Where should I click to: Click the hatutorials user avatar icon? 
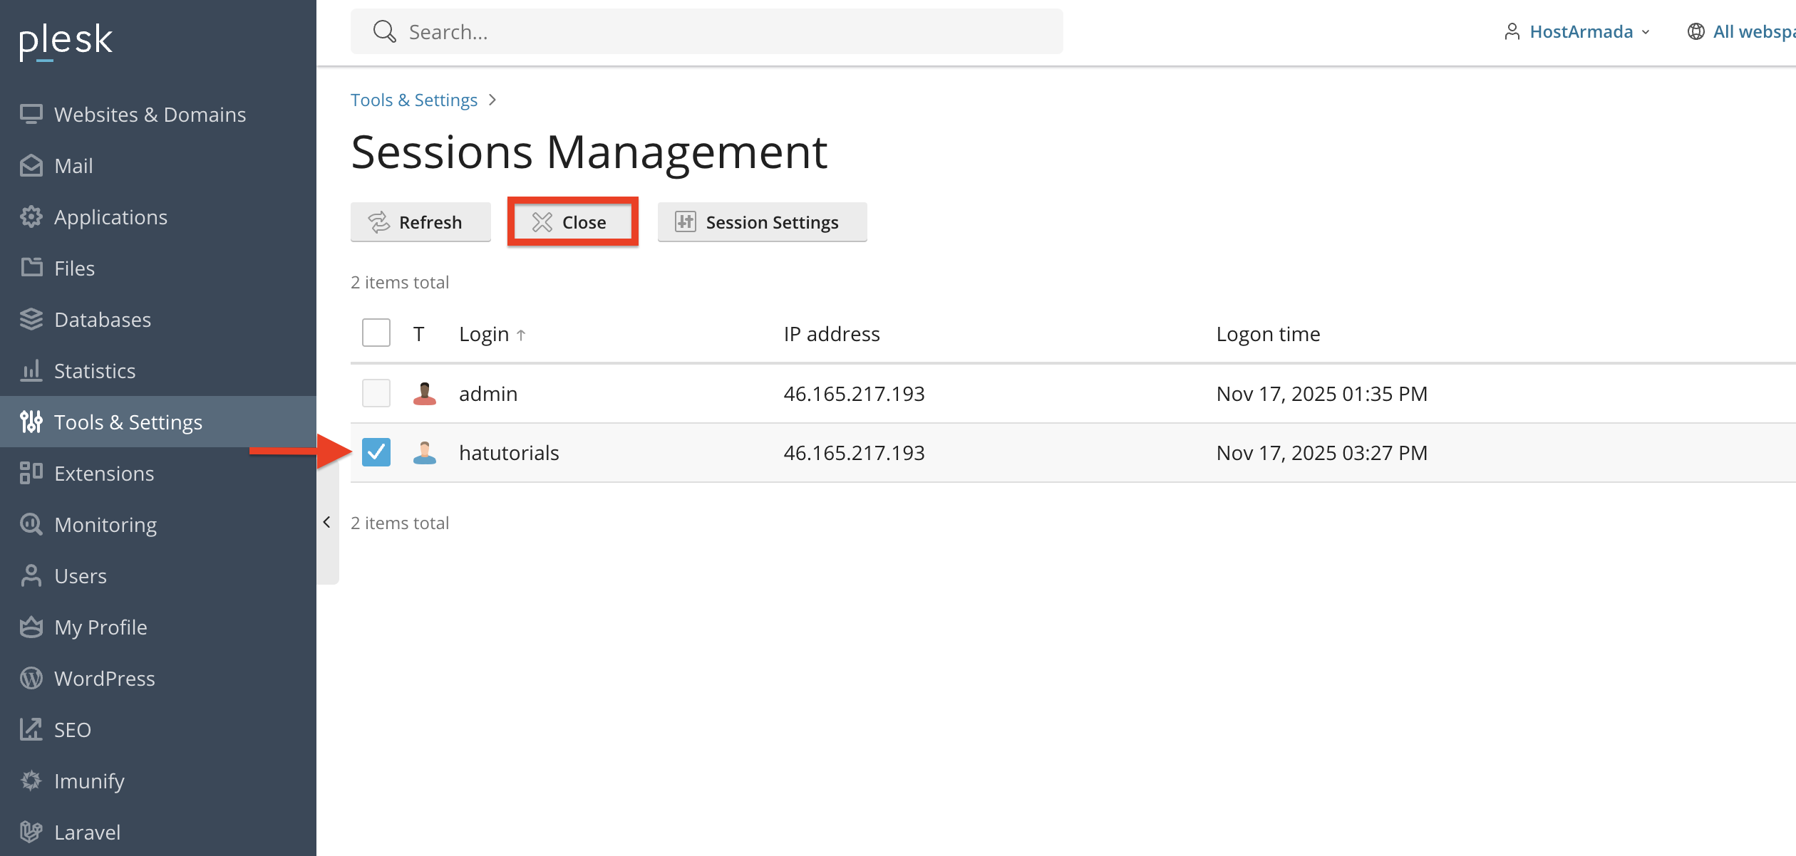[x=425, y=453]
